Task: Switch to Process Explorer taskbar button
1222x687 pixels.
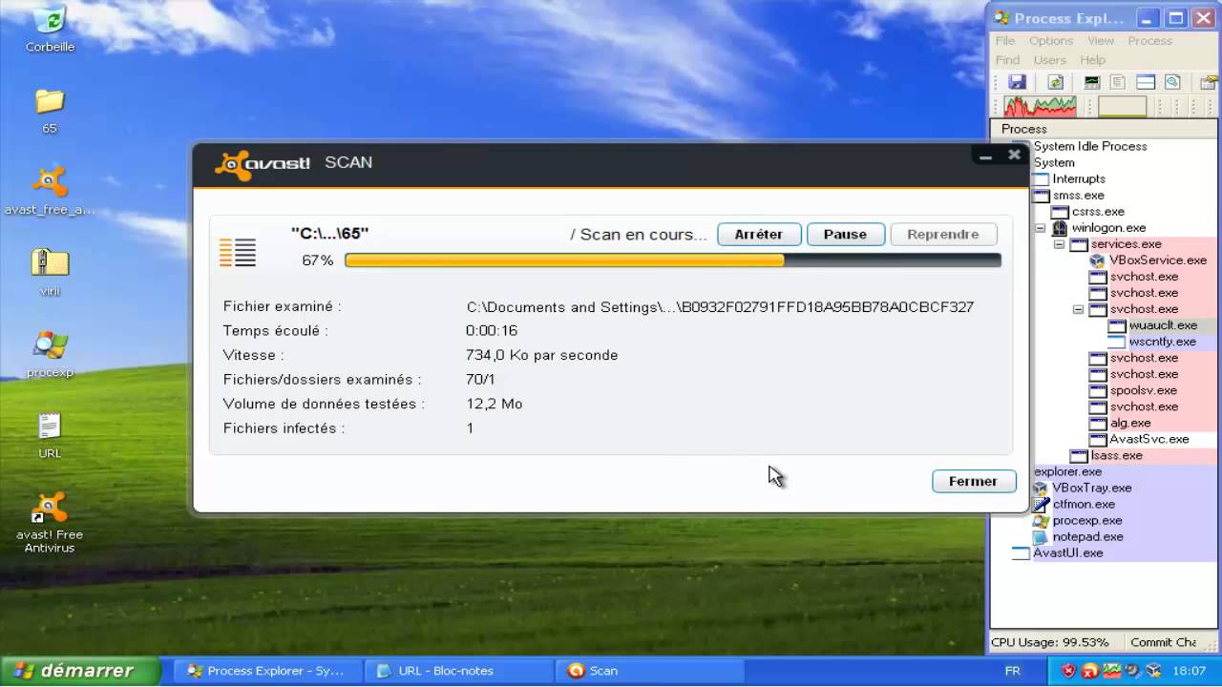Action: click(x=267, y=671)
